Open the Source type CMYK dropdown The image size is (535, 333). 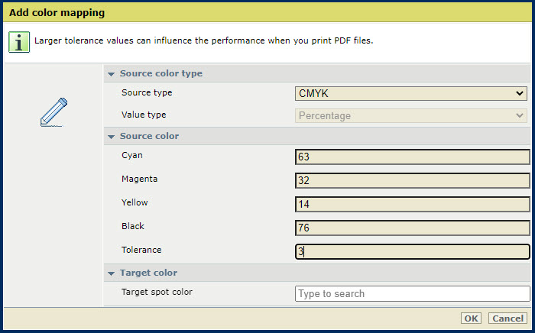(x=411, y=94)
